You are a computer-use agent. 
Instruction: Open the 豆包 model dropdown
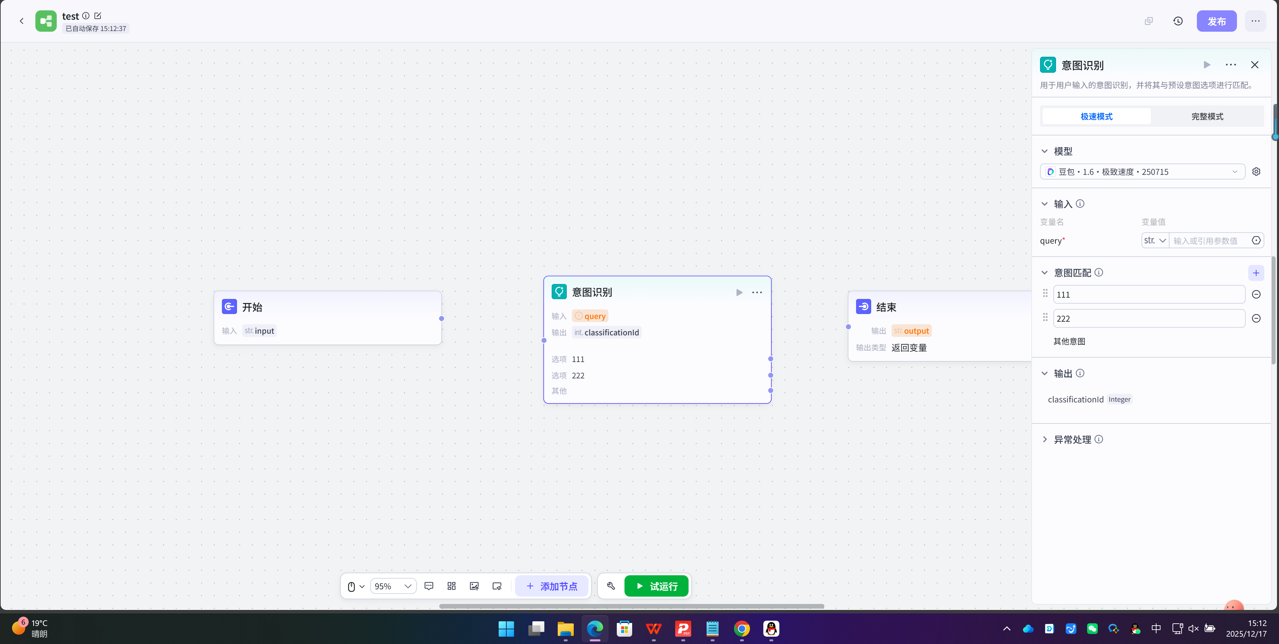[1142, 172]
